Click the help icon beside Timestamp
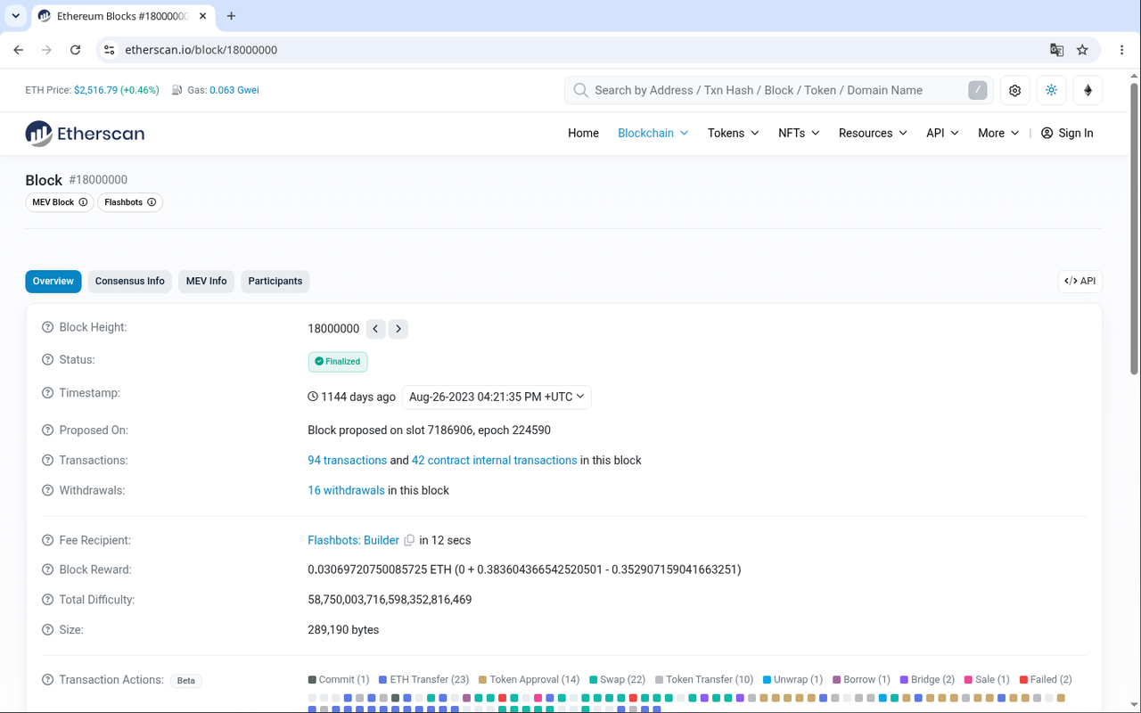Image resolution: width=1141 pixels, height=713 pixels. click(48, 393)
